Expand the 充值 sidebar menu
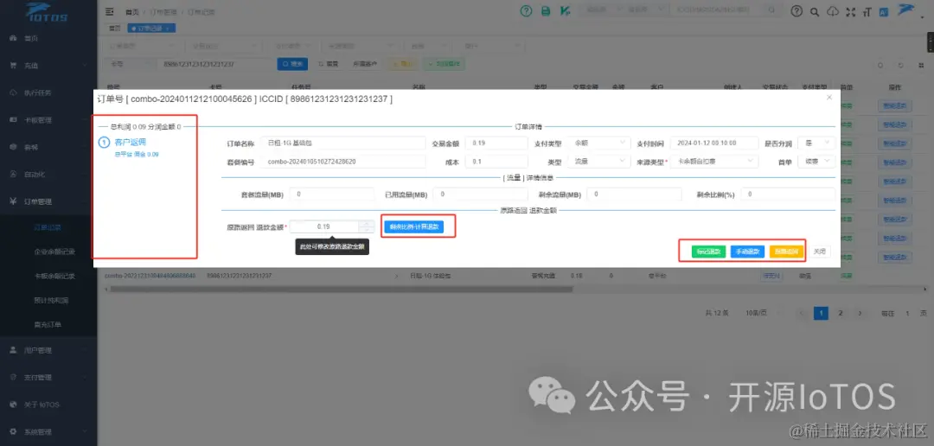This screenshot has height=446, width=934. pyautogui.click(x=48, y=66)
